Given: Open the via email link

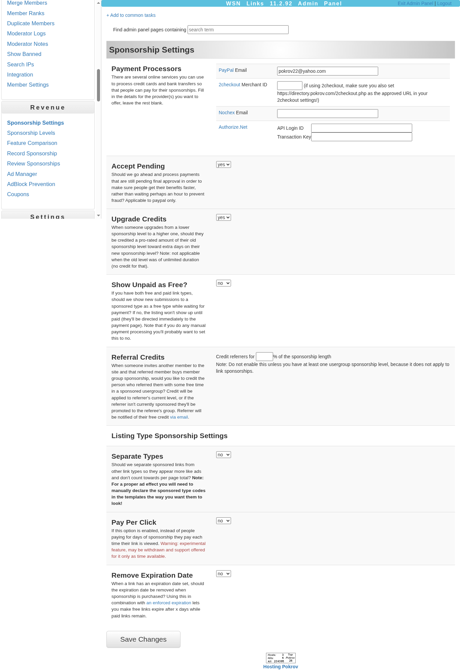Looking at the screenshot, I should 179,417.
